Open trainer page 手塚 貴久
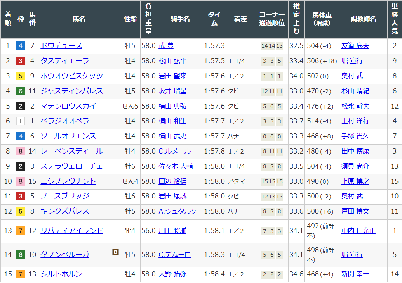The image size is (402, 283). point(355,136)
